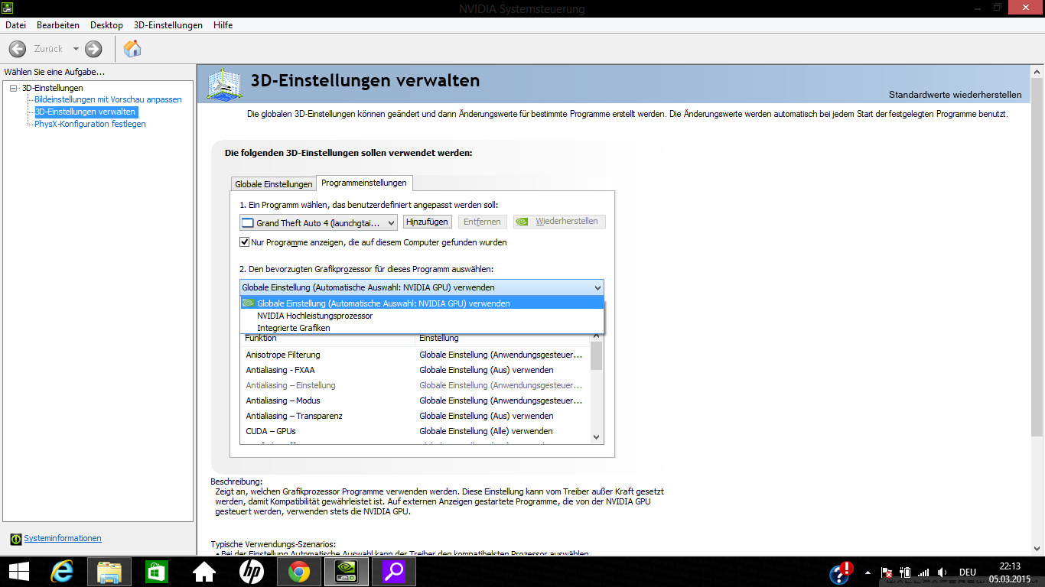Open Action Center flag icon
Screen dimensions: 1045x587
pos(887,572)
